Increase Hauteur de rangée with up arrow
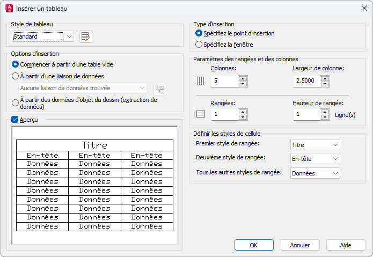373x257 pixels. tap(325, 112)
